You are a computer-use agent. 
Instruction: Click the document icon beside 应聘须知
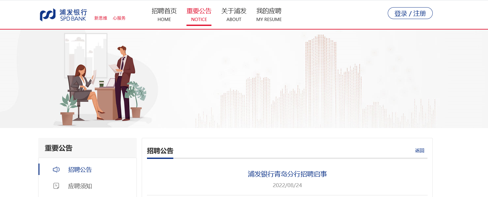point(56,186)
